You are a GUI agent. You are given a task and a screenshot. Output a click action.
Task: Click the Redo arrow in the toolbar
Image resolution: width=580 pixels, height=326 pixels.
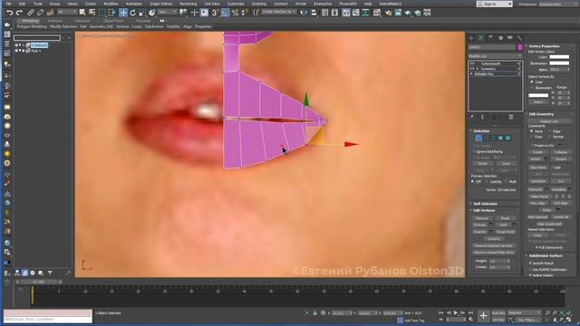click(19, 13)
